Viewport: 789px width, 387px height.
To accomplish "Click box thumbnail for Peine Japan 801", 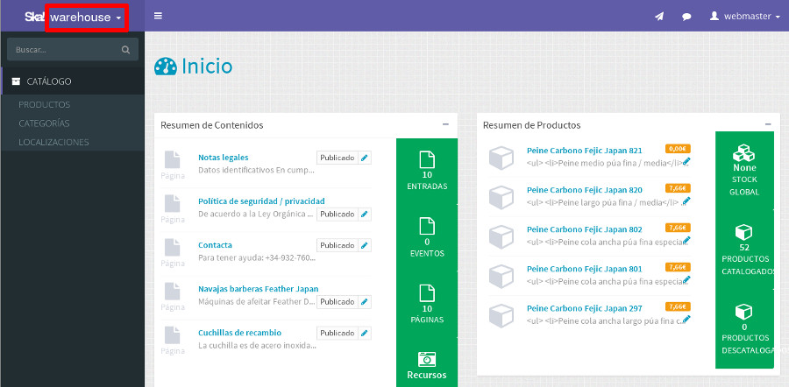I will point(501,277).
